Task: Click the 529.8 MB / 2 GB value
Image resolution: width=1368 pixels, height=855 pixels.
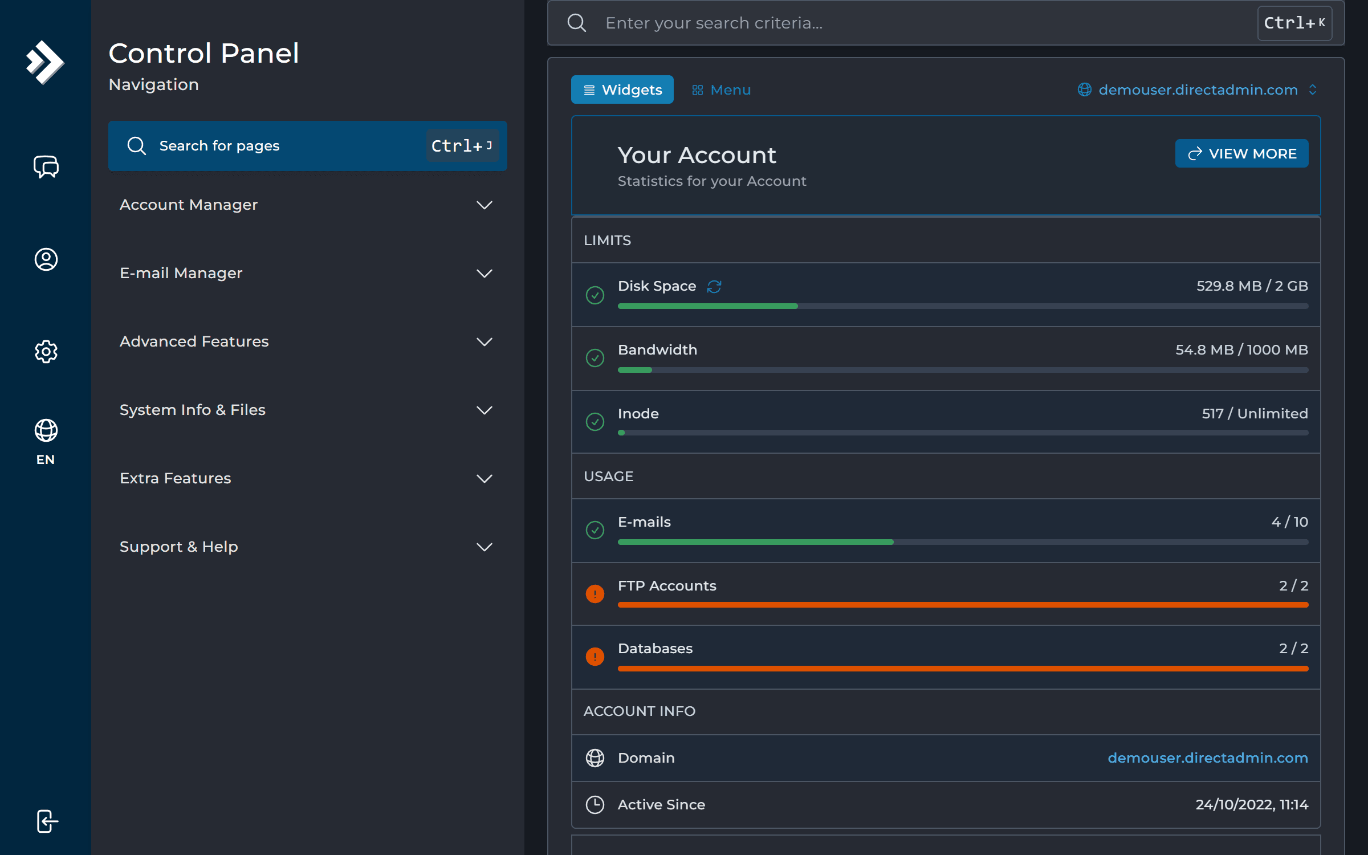Action: pyautogui.click(x=1252, y=286)
